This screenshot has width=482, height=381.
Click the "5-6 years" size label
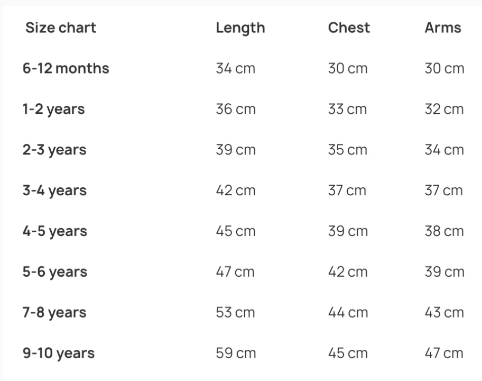click(54, 272)
